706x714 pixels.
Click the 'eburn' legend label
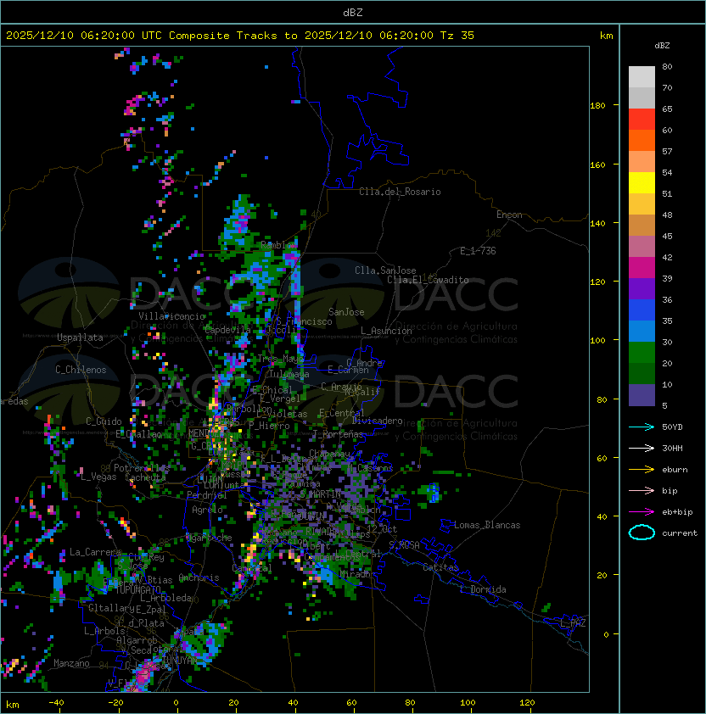pyautogui.click(x=675, y=470)
